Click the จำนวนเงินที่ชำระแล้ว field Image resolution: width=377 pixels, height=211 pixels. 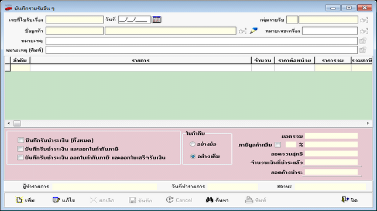[x=331, y=162]
